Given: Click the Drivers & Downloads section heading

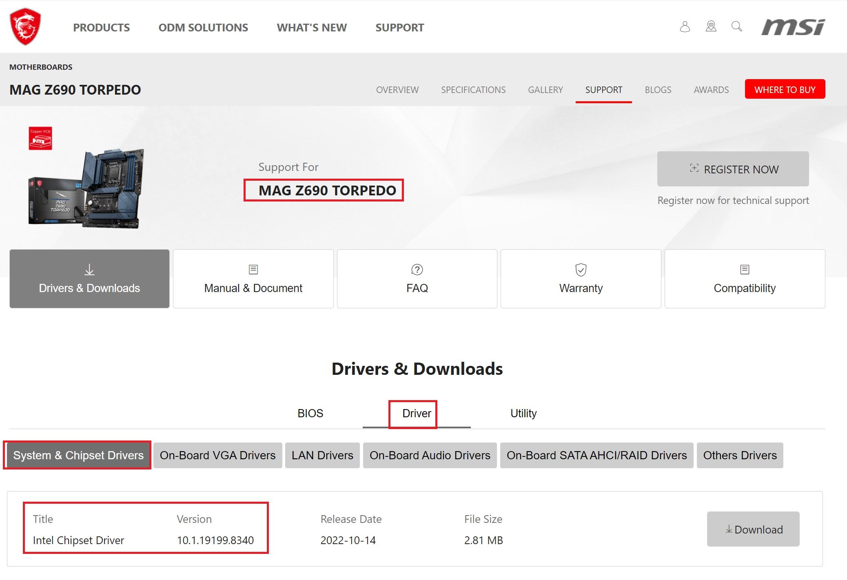Looking at the screenshot, I should [417, 369].
